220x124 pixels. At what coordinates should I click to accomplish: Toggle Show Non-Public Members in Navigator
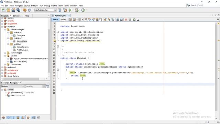click(x=18, y=117)
